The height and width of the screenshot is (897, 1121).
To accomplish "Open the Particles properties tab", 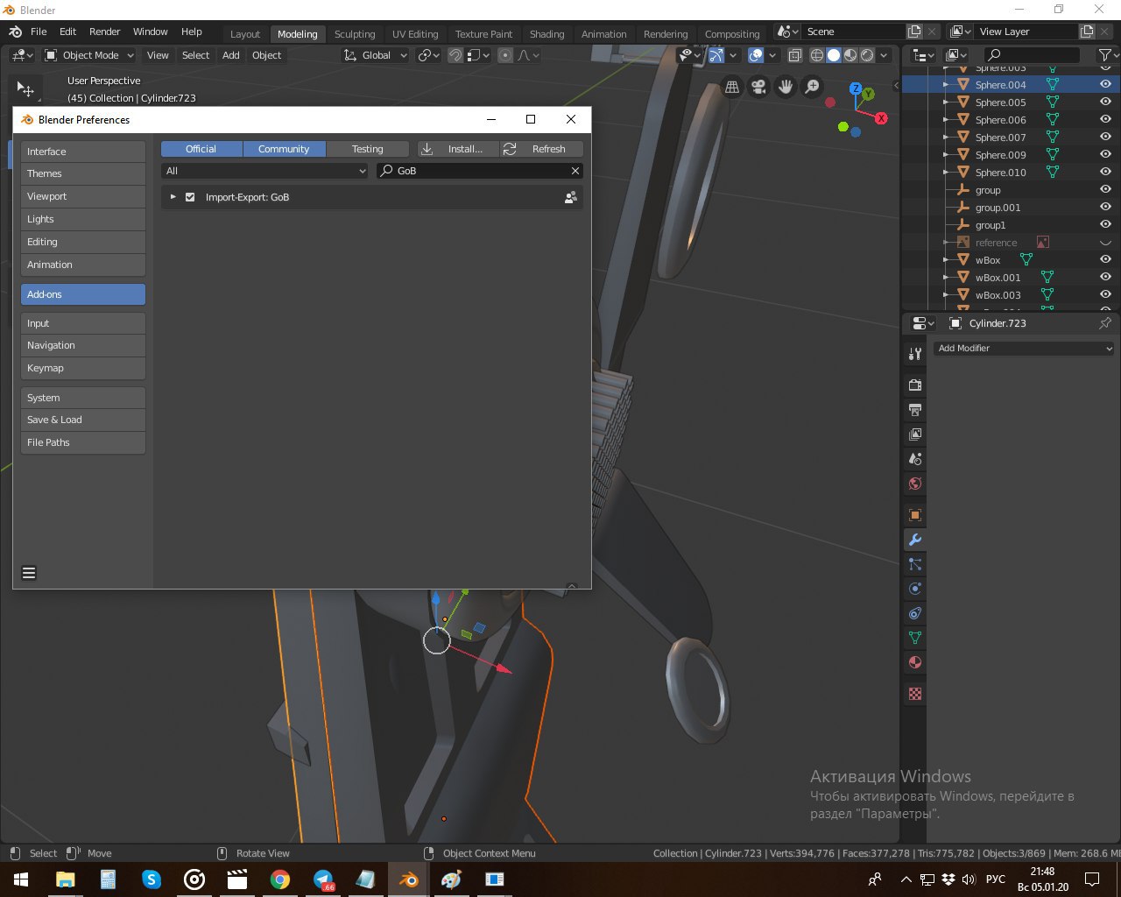I will tap(915, 564).
